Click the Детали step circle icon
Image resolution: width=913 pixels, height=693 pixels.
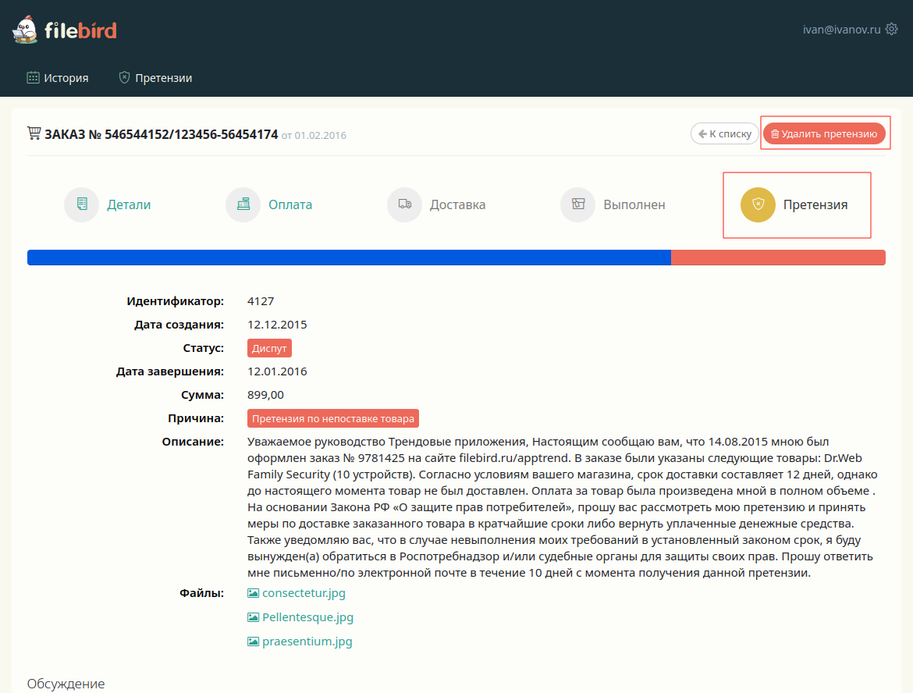click(x=81, y=204)
